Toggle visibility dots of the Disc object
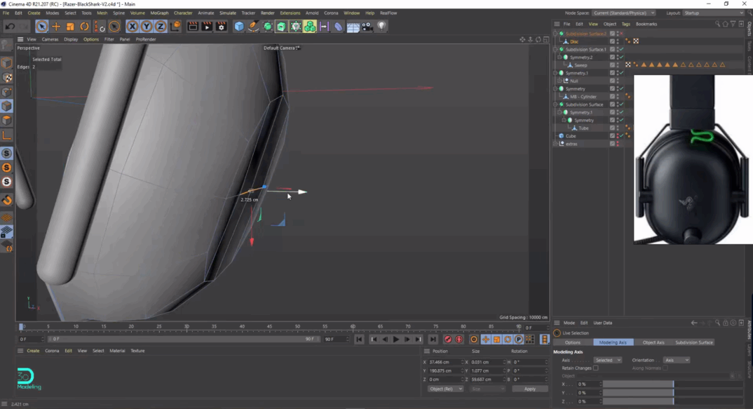 (617, 41)
